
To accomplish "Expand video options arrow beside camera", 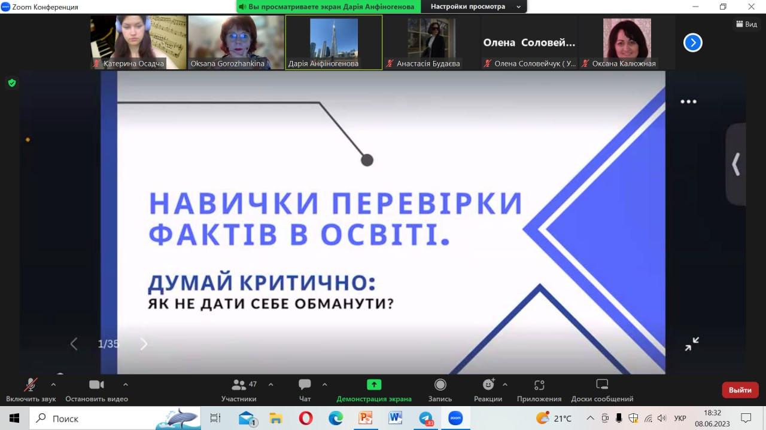I will click(x=125, y=385).
